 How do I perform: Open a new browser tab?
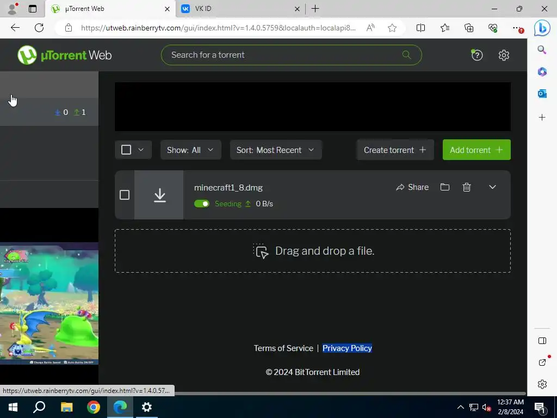click(x=315, y=9)
